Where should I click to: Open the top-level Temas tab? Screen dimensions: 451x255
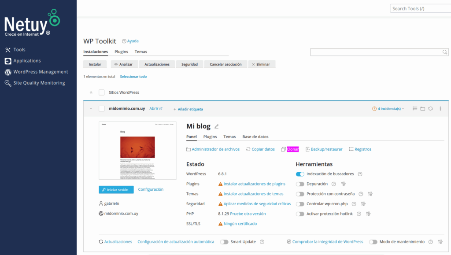140,52
